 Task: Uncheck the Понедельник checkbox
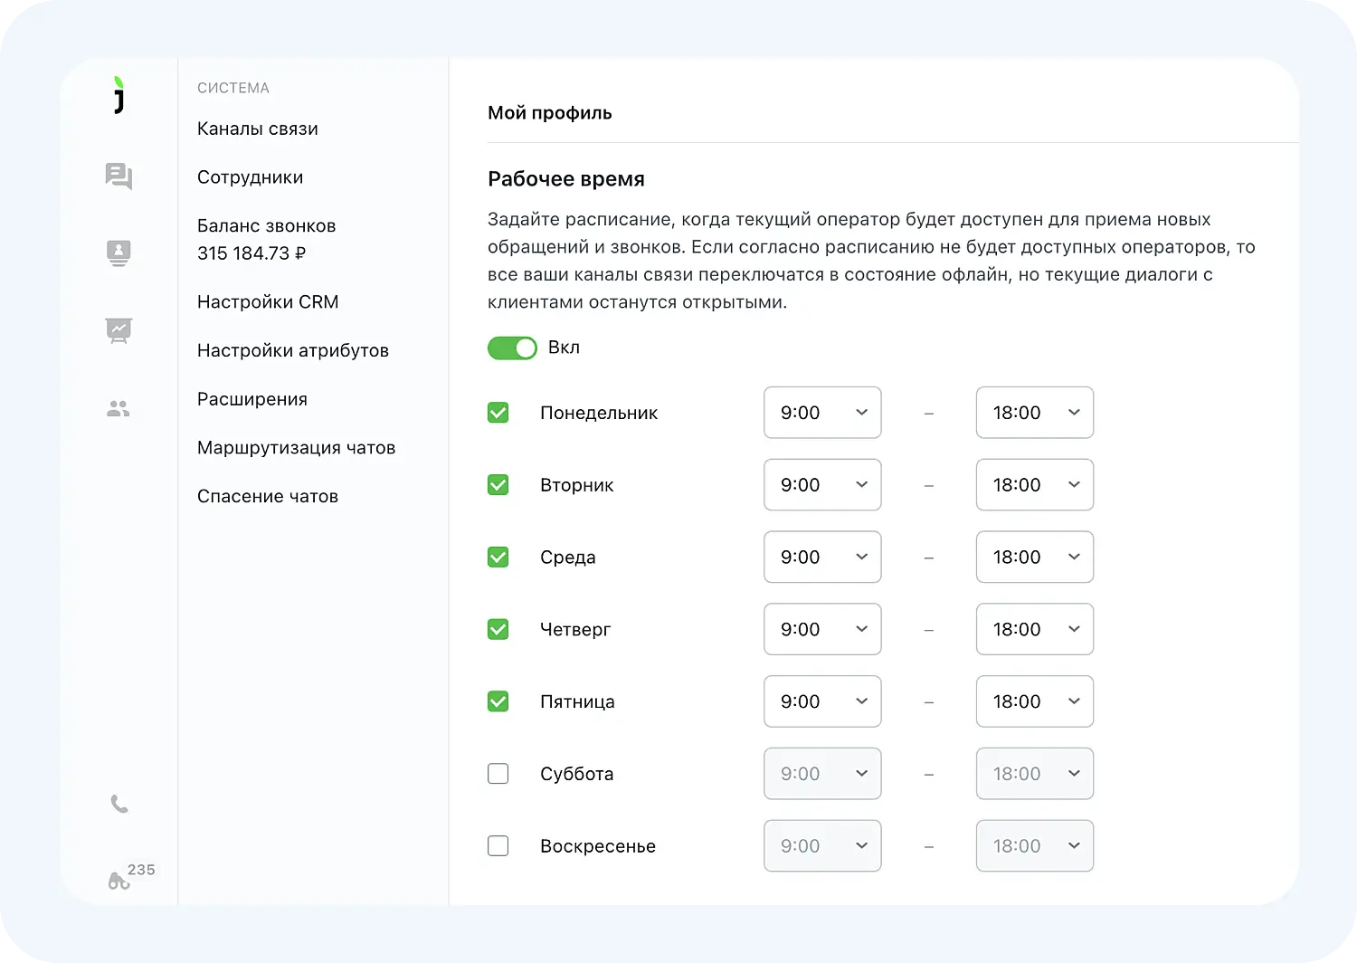(x=498, y=413)
